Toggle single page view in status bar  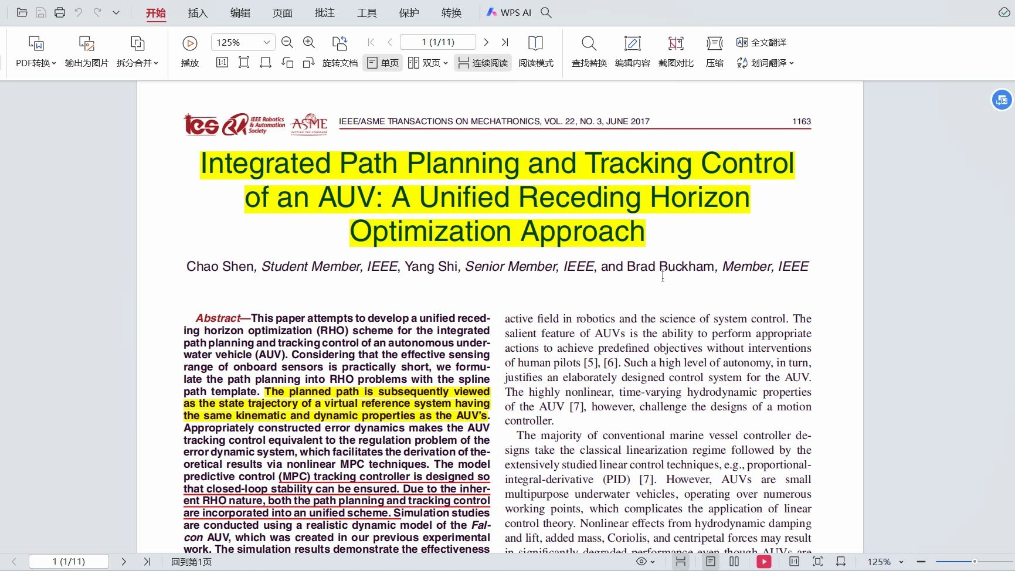click(x=710, y=562)
